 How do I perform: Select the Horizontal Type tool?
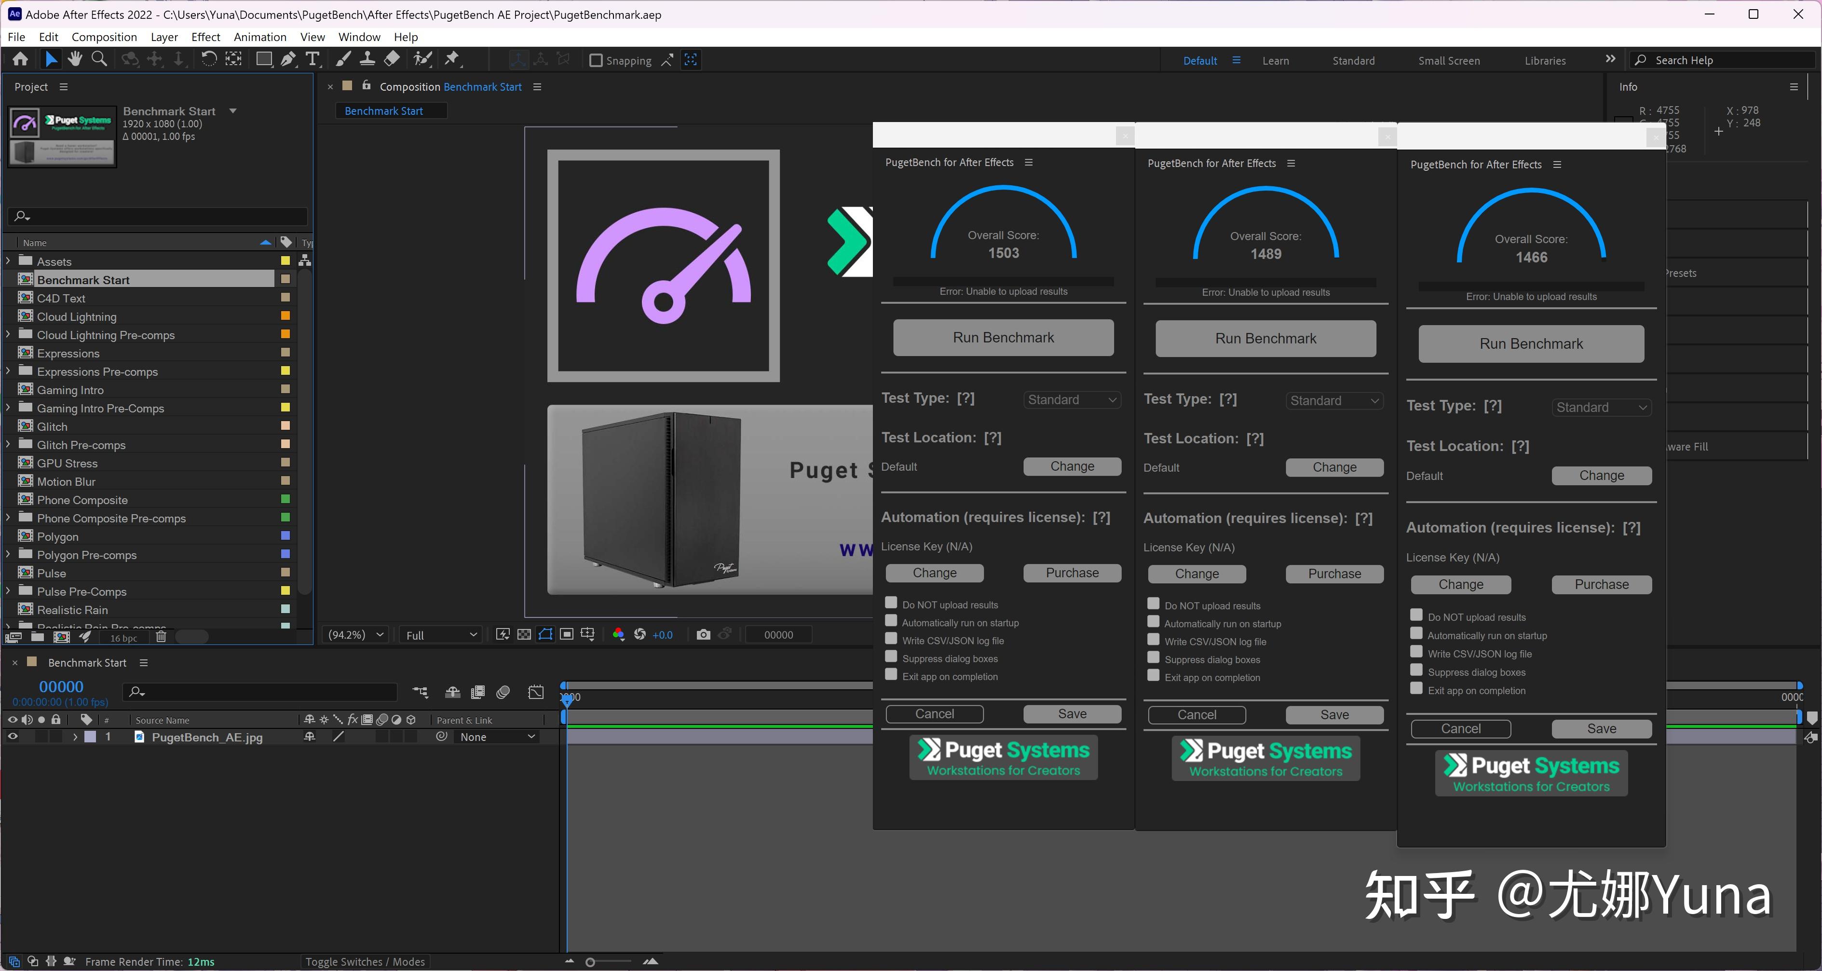(x=313, y=59)
